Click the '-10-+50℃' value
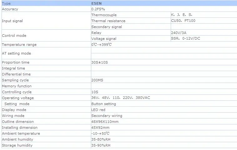 [100, 133]
